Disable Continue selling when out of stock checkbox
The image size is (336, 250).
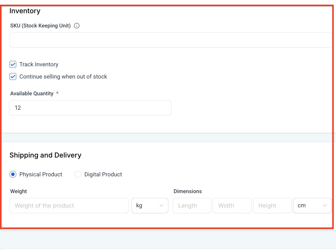tap(13, 76)
